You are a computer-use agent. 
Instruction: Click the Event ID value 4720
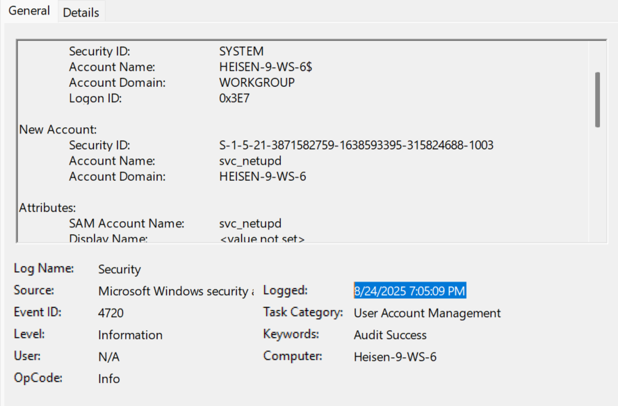pyautogui.click(x=111, y=313)
